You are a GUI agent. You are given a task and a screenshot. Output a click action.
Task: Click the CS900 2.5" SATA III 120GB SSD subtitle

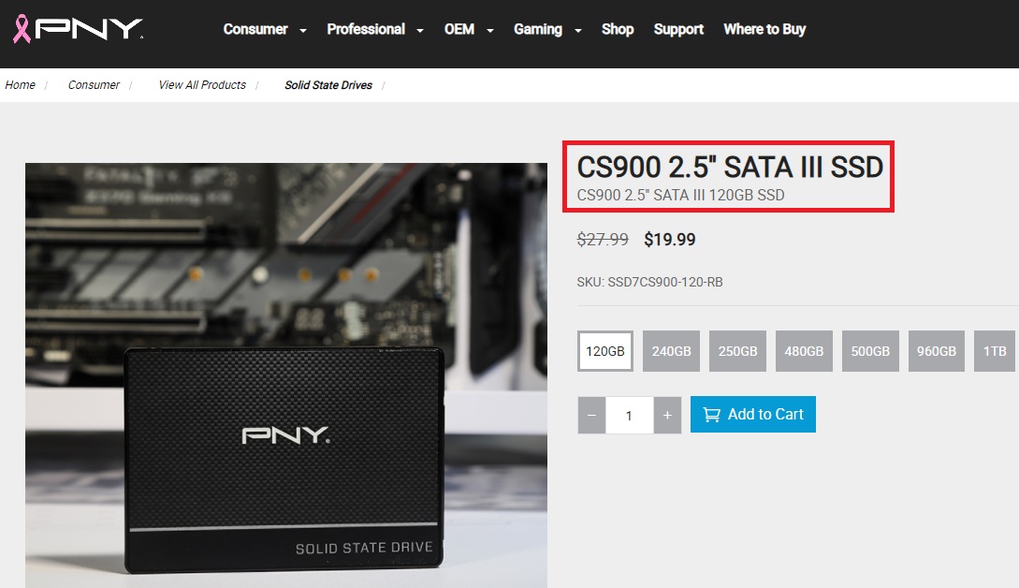[680, 195]
